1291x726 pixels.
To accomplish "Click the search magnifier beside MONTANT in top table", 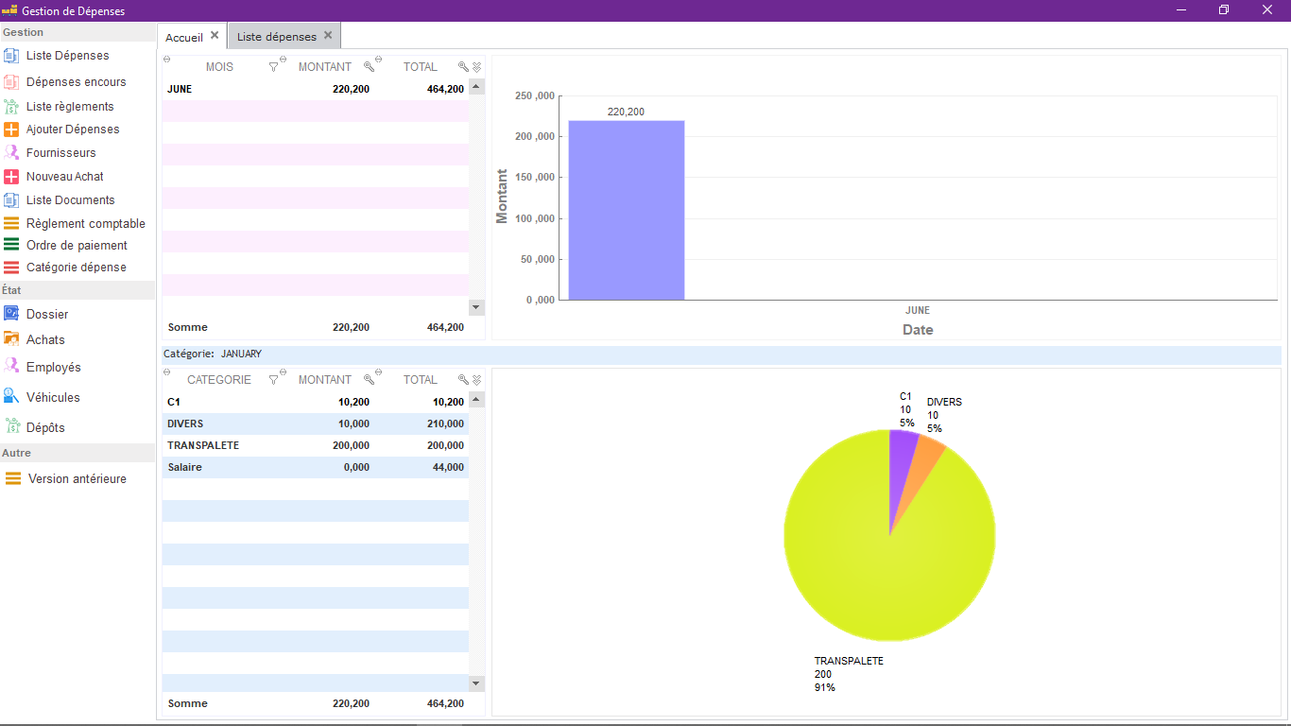I will tap(370, 67).
